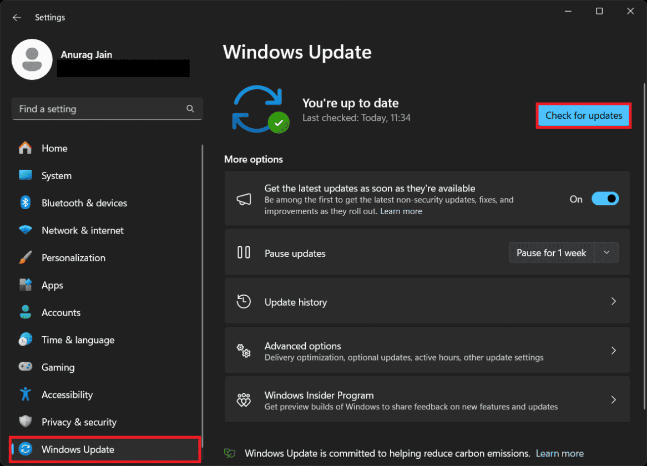The height and width of the screenshot is (466, 647).
Task: Open Accessibility settings
Action: click(67, 394)
